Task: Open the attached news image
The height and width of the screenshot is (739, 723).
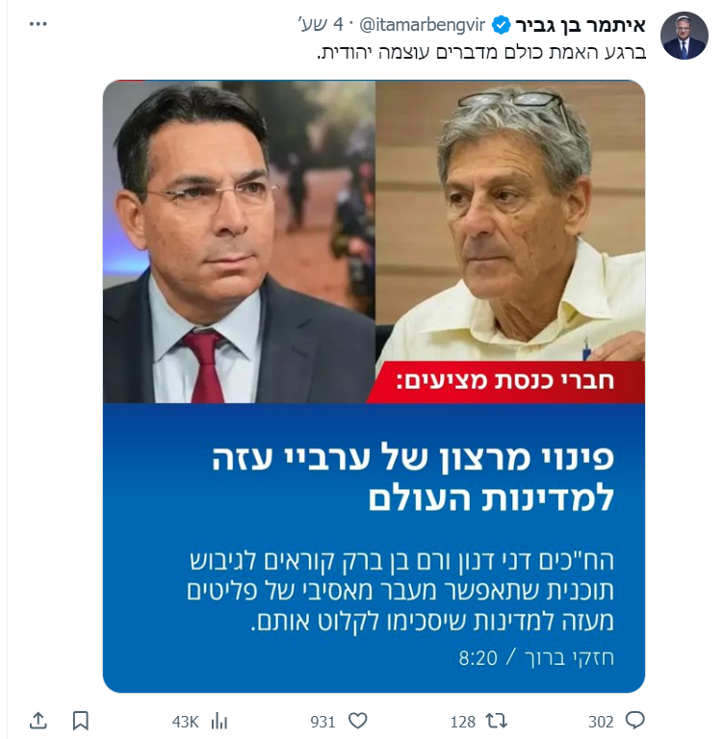Action: tap(374, 386)
